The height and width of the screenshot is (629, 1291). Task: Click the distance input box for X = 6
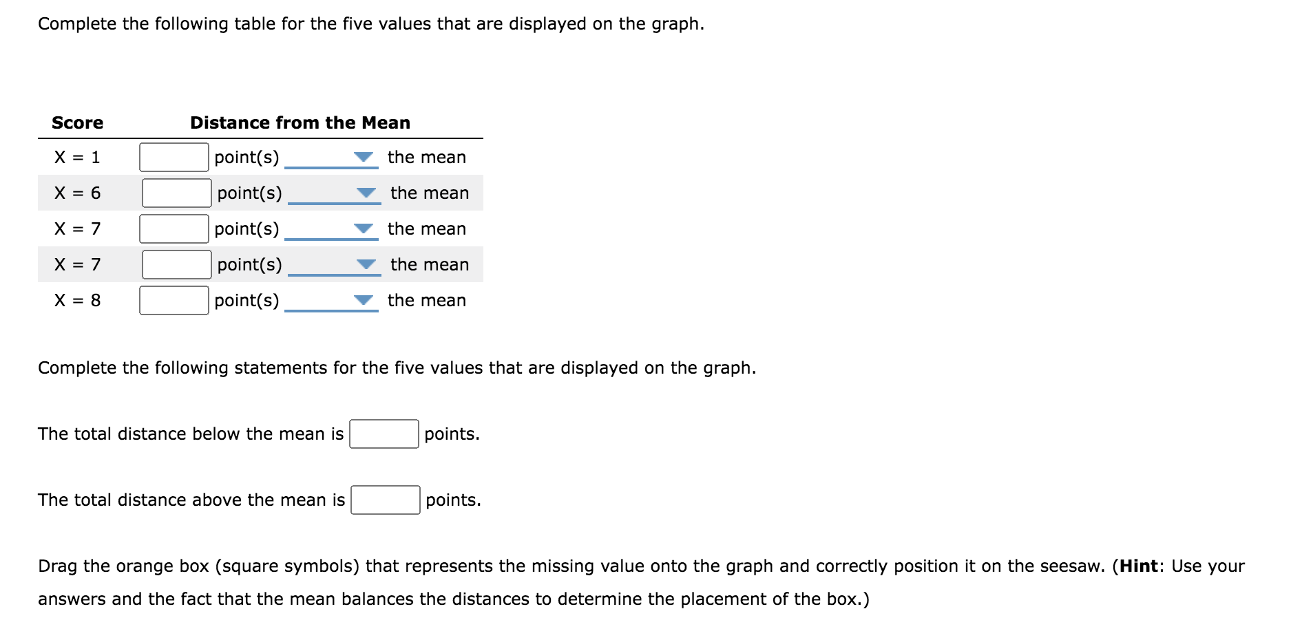point(178,193)
